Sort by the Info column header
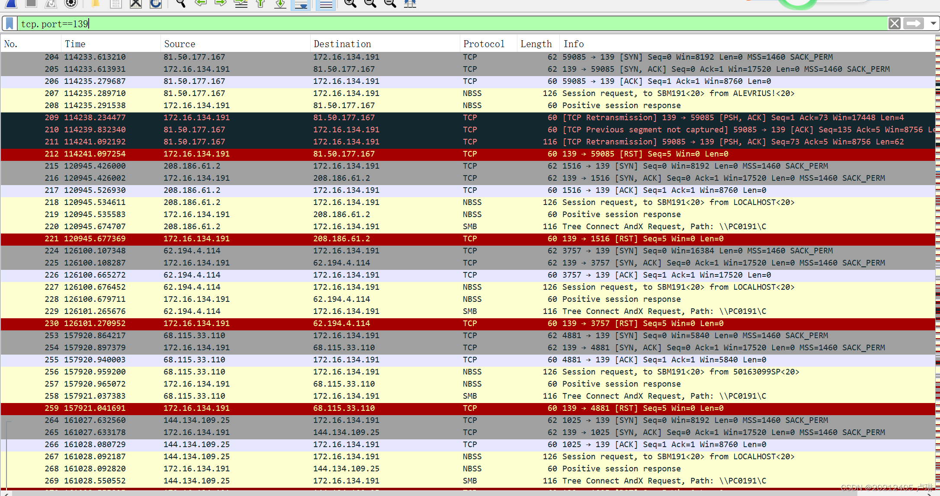Screen dimensions: 940x496 [x=747, y=44]
